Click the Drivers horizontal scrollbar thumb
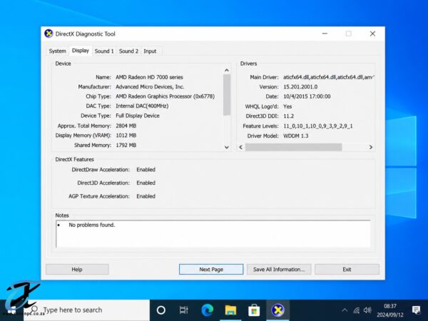The height and width of the screenshot is (321, 428). click(293, 147)
